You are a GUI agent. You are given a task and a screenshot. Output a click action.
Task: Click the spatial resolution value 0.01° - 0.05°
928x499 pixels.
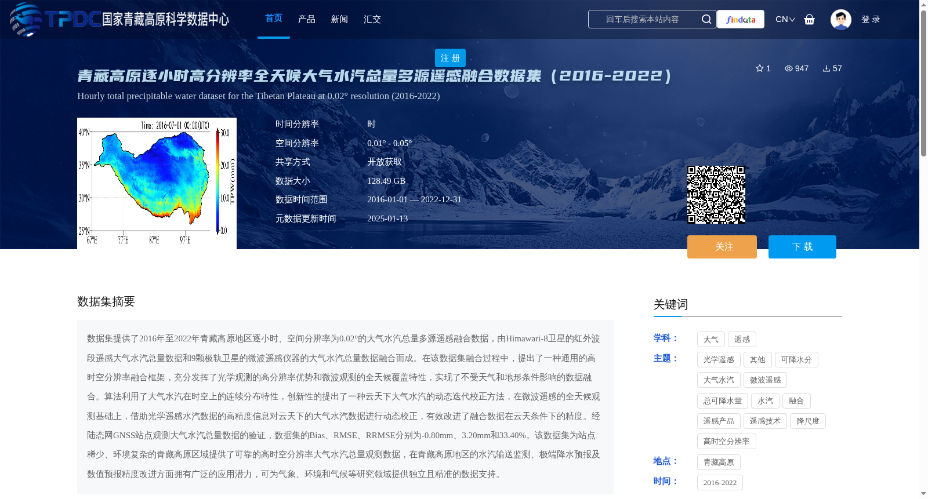click(389, 143)
